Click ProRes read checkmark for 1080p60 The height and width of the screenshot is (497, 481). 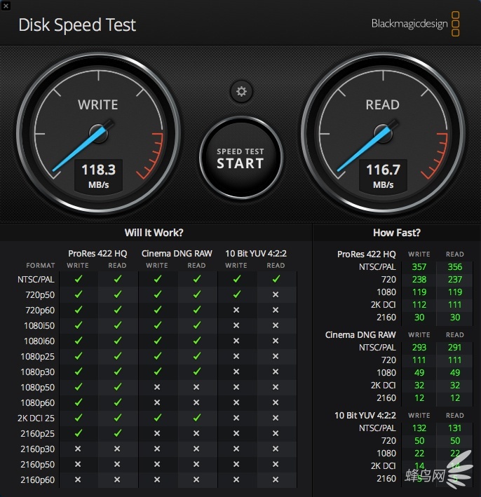pos(118,402)
